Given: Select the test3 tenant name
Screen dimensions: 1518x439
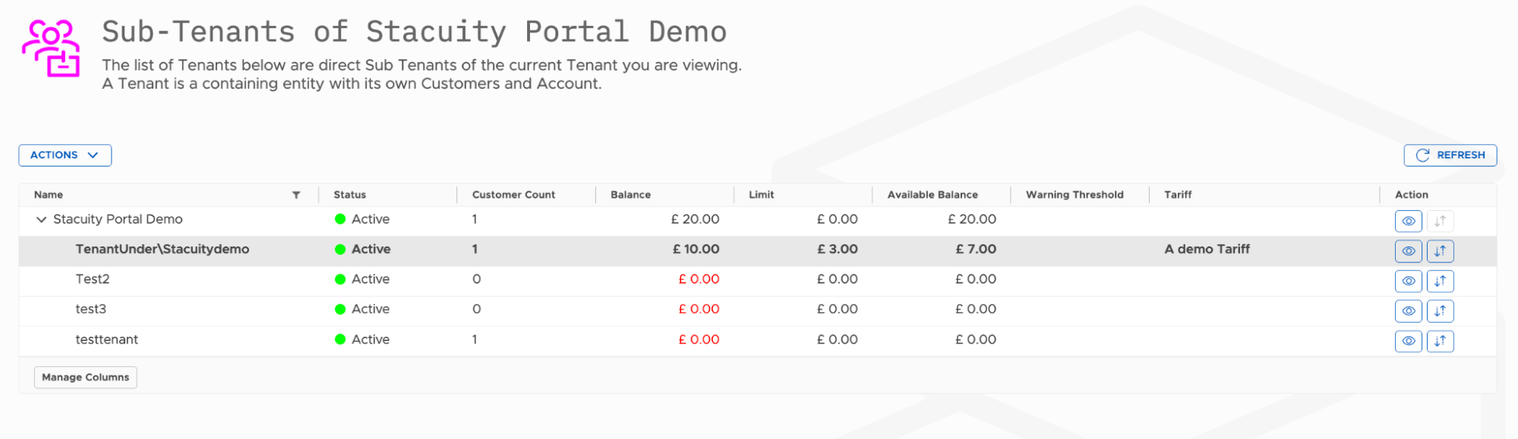Looking at the screenshot, I should (91, 309).
